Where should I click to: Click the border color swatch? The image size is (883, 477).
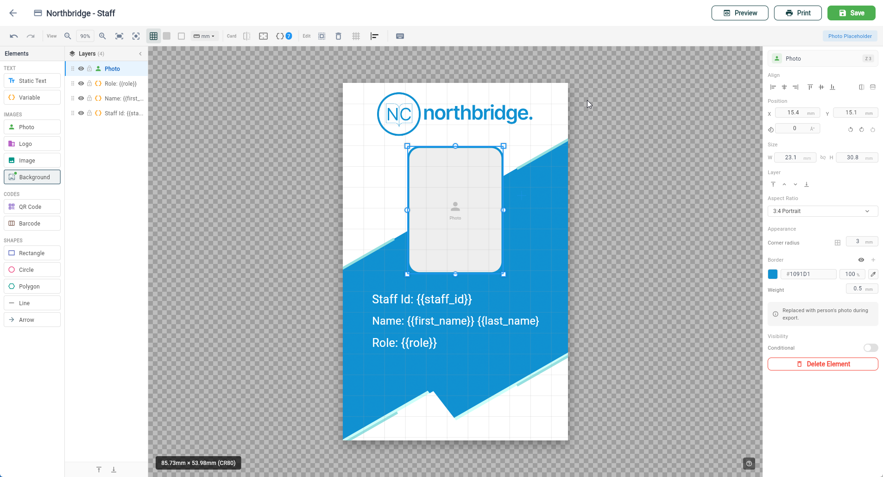[x=772, y=274]
